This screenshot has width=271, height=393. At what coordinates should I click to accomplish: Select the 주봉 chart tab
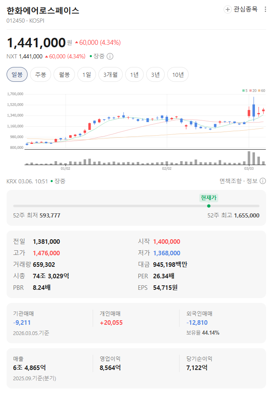click(40, 74)
